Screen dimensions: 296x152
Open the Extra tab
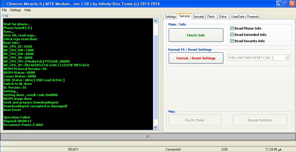tap(223, 17)
